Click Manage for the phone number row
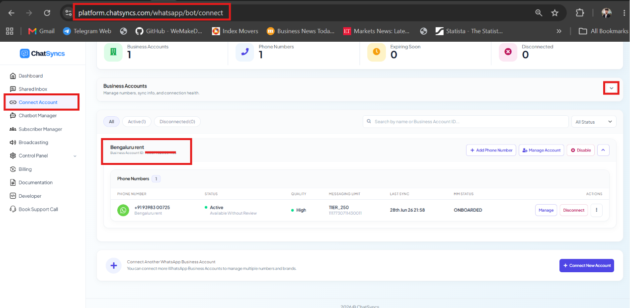The height and width of the screenshot is (308, 630). (546, 210)
